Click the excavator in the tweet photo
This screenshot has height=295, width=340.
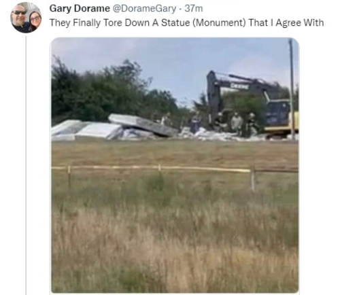tap(252, 103)
